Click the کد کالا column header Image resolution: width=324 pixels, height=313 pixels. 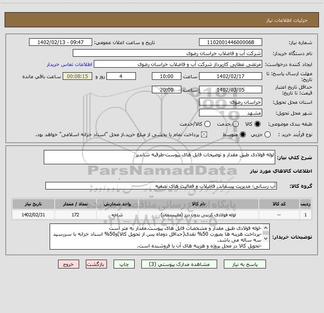(x=279, y=204)
